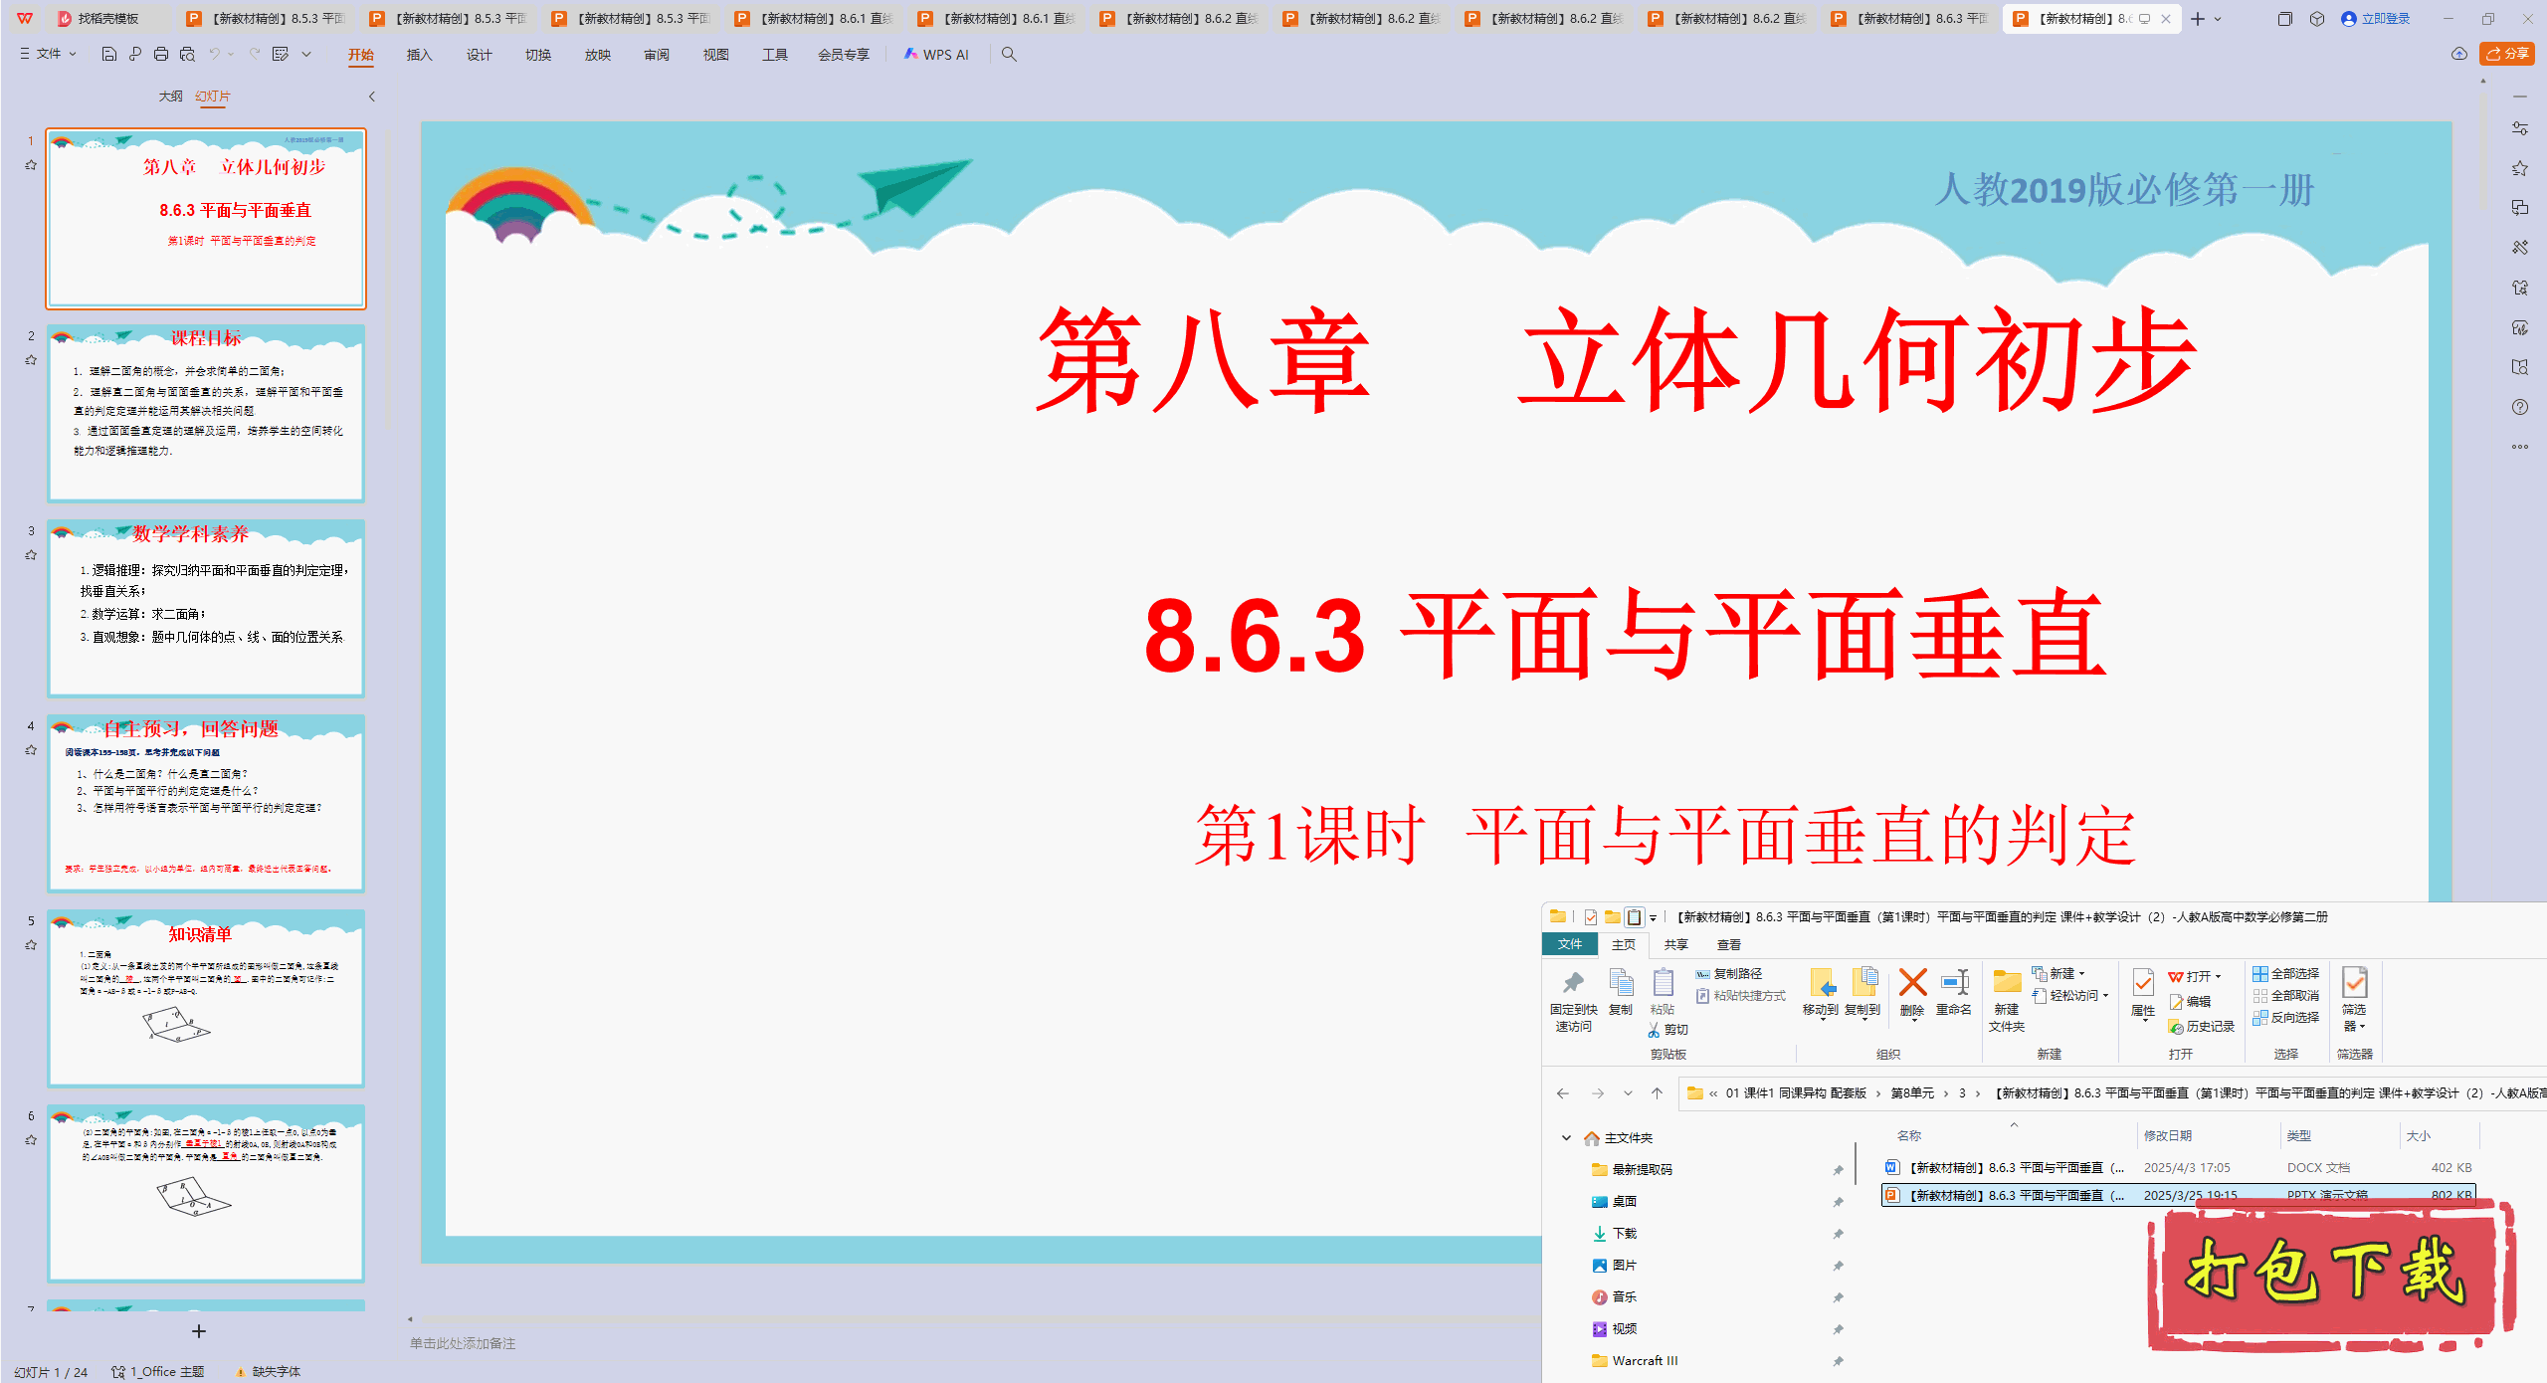The image size is (2547, 1383).
Task: Open the 设计 ribbon tab
Action: click(x=479, y=55)
